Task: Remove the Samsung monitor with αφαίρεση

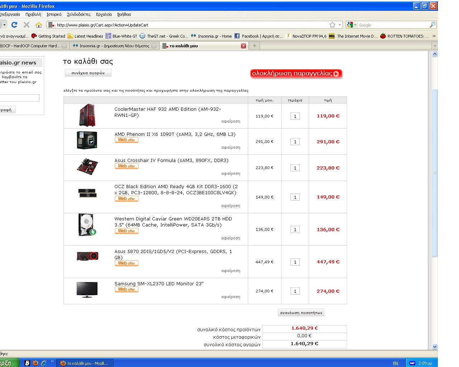Action: tap(231, 297)
